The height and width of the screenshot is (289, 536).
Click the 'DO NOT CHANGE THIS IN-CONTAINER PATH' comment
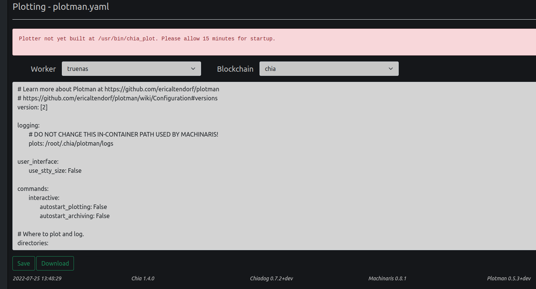point(123,134)
